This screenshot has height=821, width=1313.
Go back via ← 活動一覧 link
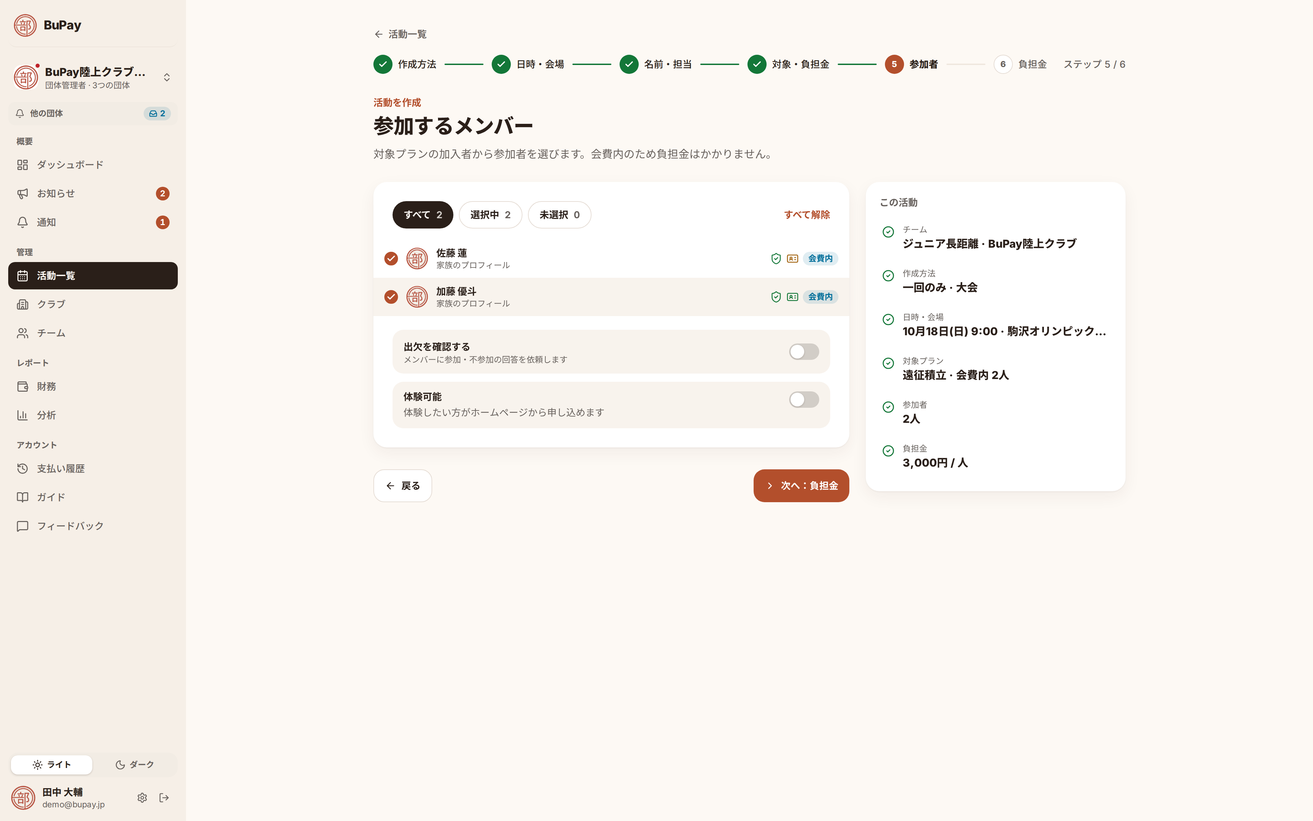pos(400,34)
